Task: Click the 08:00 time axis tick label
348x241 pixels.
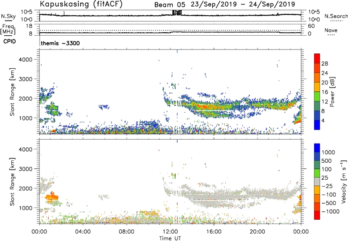Action: [x=127, y=232]
